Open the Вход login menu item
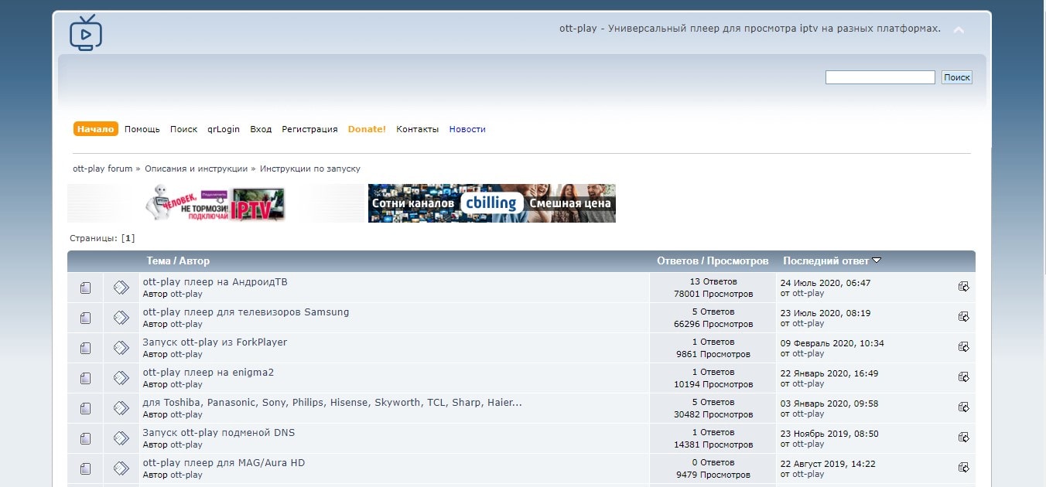The width and height of the screenshot is (1046, 487). (261, 129)
